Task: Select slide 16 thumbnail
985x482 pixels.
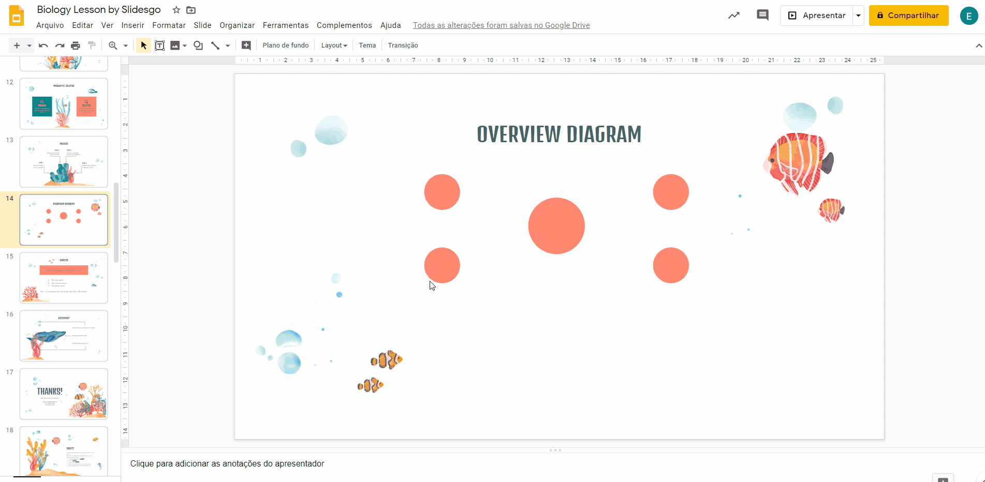Action: click(64, 336)
